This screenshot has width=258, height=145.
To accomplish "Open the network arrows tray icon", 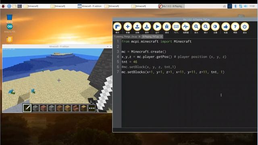I will pyautogui.click(x=241, y=6).
